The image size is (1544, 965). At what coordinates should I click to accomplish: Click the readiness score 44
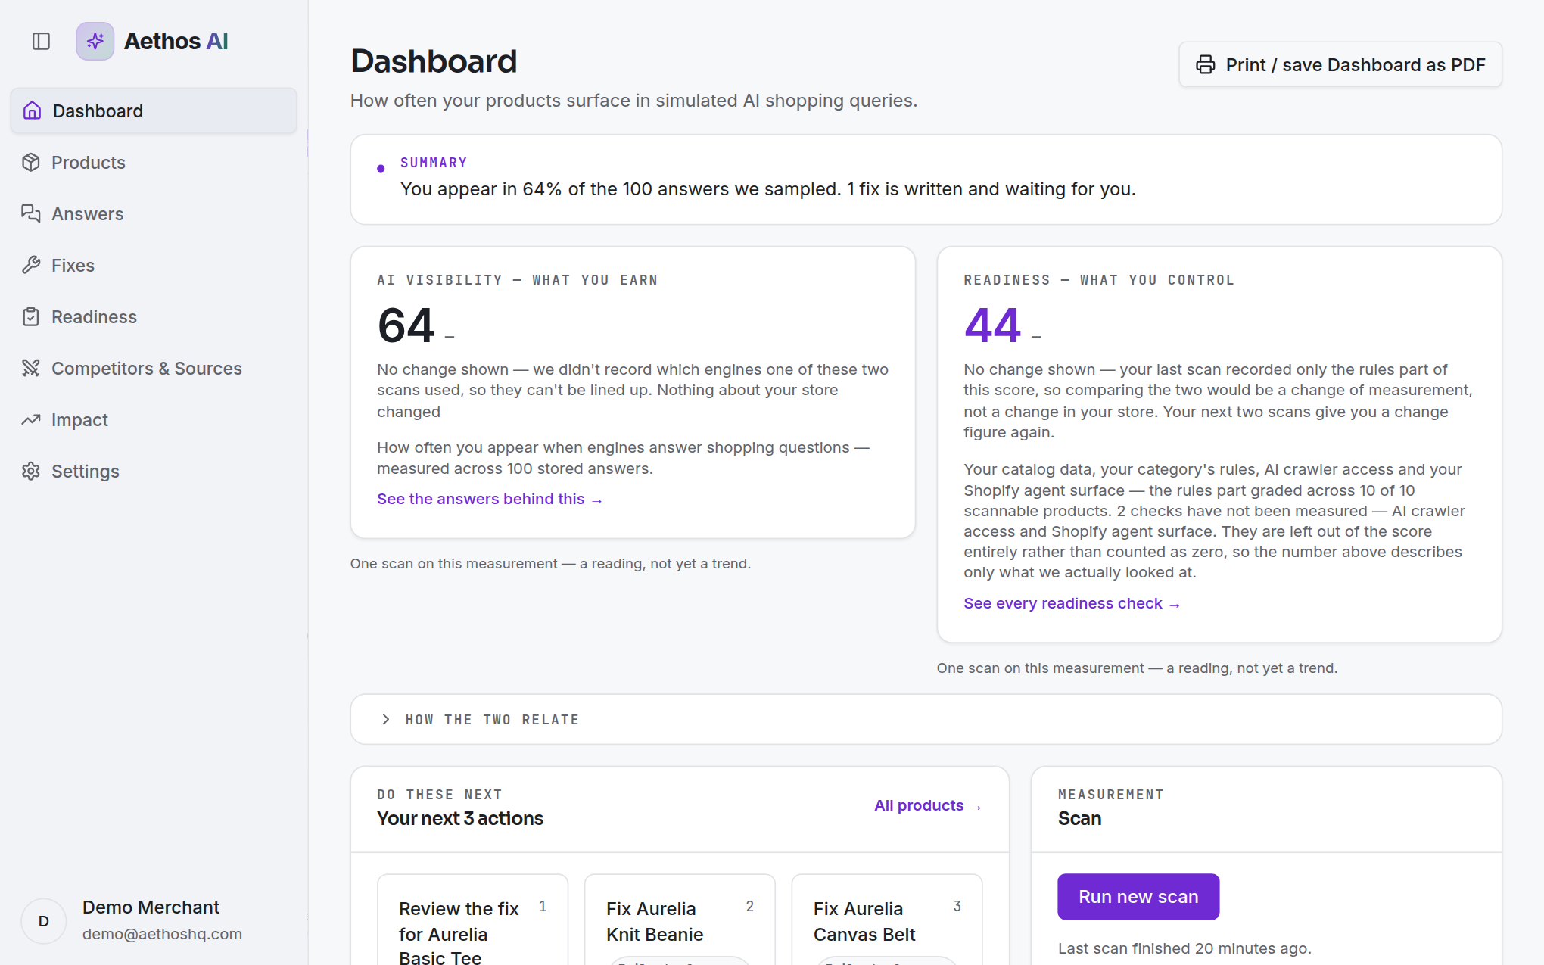(992, 325)
